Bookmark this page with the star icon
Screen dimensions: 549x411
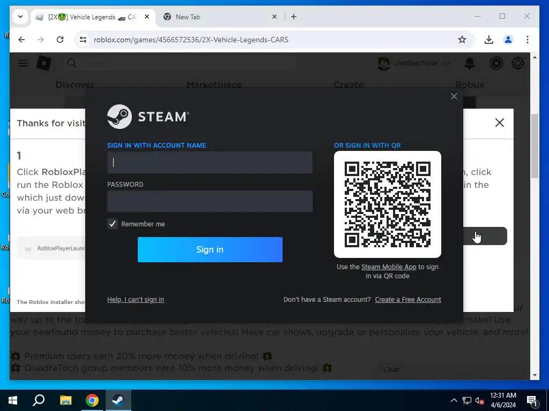click(x=462, y=40)
